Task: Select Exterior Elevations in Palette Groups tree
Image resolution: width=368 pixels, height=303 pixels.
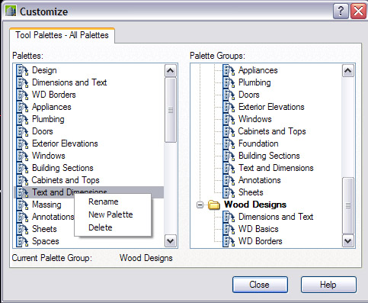Action: [x=271, y=107]
